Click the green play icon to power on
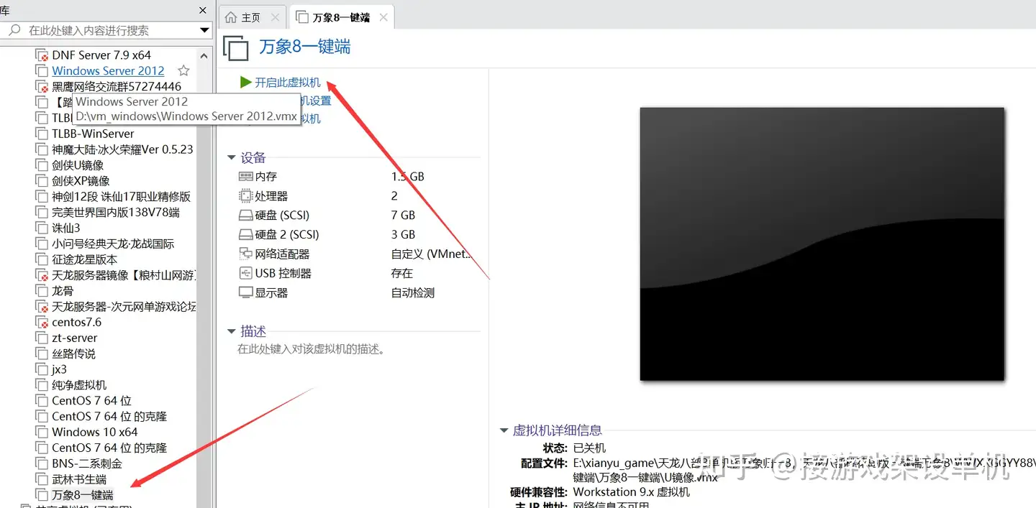Image resolution: width=1036 pixels, height=508 pixels. [246, 83]
